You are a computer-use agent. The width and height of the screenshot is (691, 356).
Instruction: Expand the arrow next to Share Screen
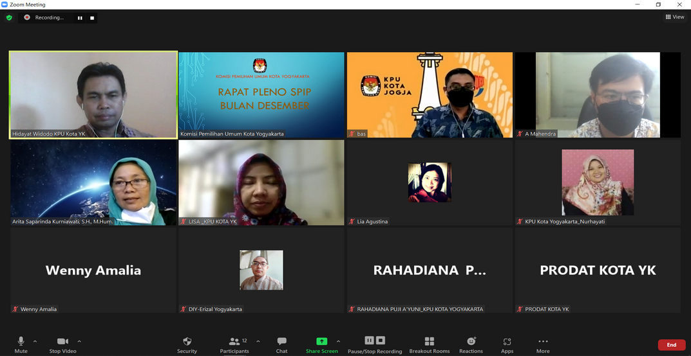[x=338, y=341]
